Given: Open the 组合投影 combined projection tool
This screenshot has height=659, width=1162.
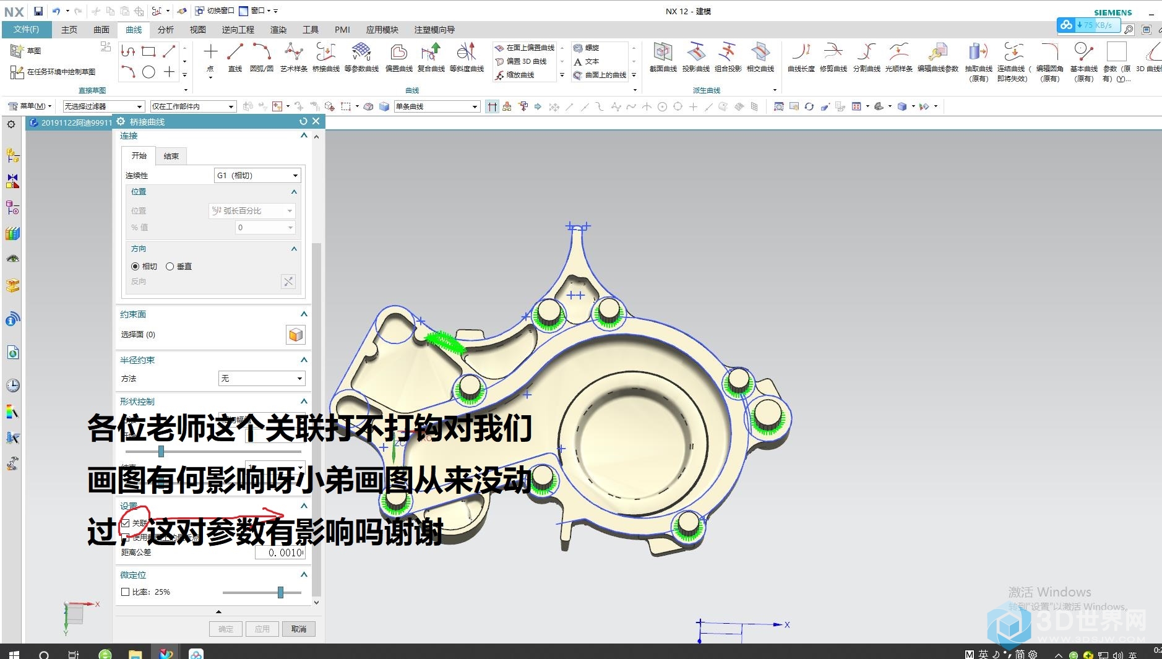Looking at the screenshot, I should pos(728,57).
